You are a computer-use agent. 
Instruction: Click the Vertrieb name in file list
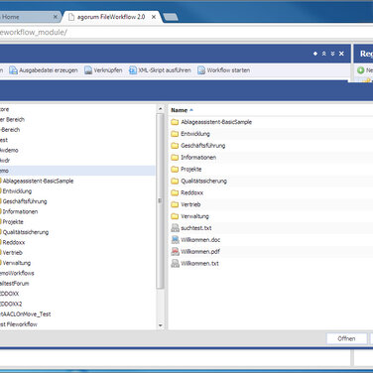pyautogui.click(x=190, y=204)
